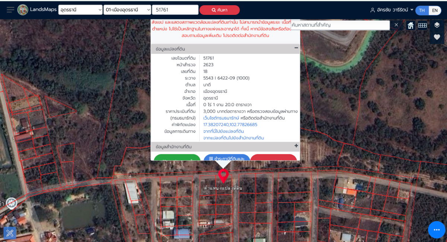Open the pencil and ruler measuring tool
The width and height of the screenshot is (447, 242).
[10, 233]
